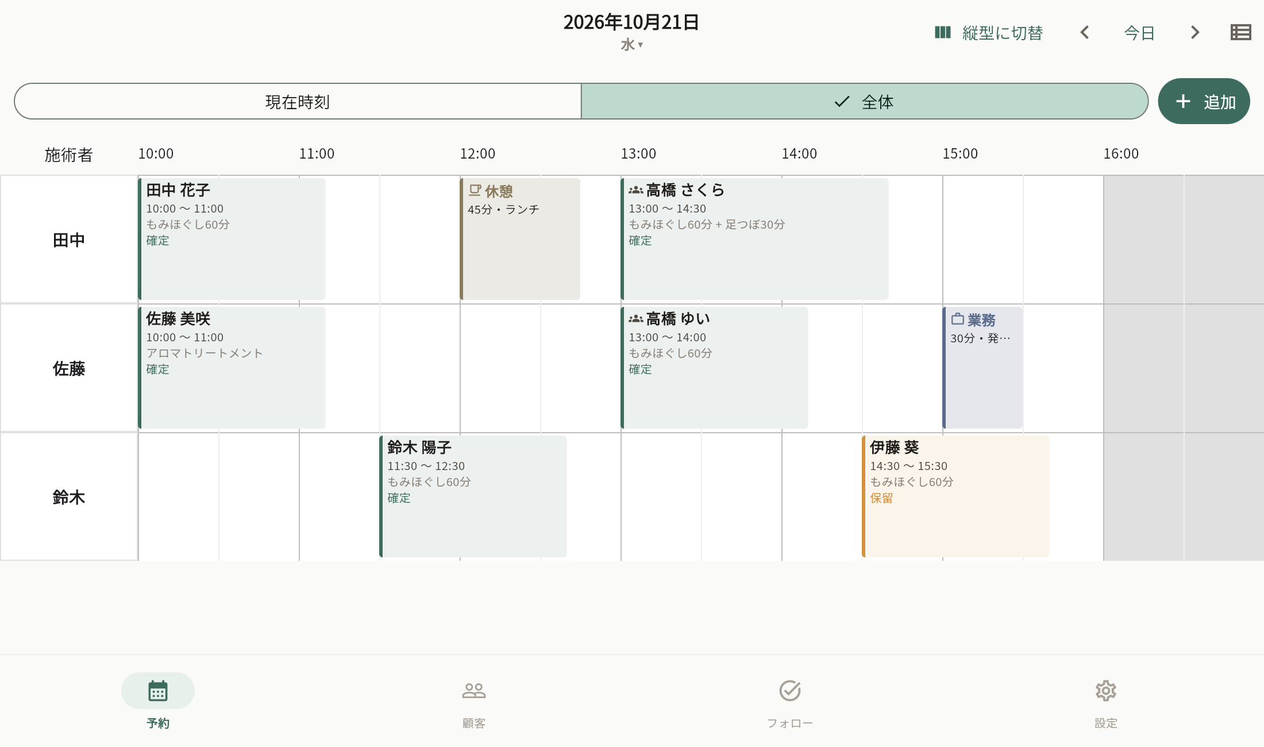Open the 休憩 lunch break block
This screenshot has height=747, width=1264.
520,239
